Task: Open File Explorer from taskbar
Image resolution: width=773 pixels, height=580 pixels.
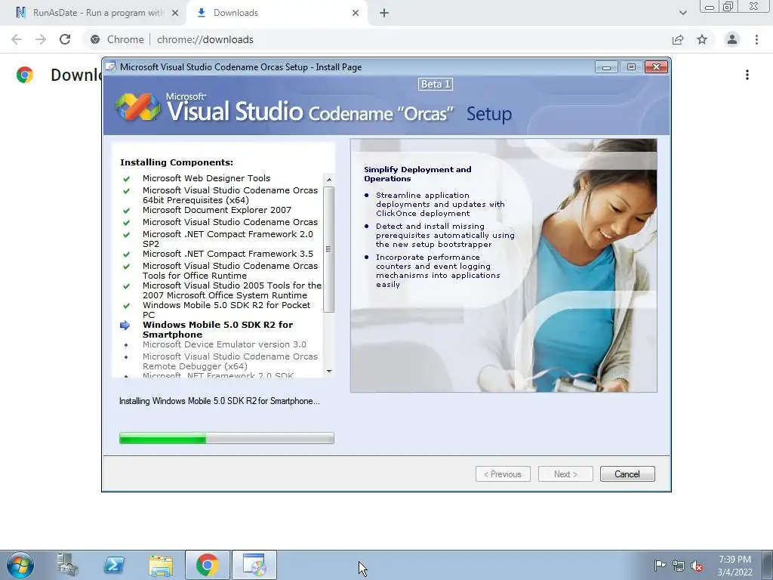Action: (161, 565)
